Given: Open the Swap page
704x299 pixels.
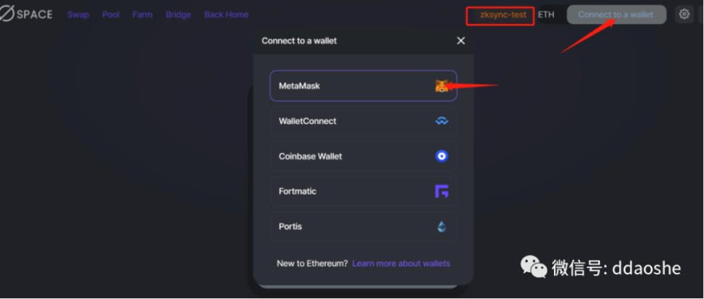Looking at the screenshot, I should (x=77, y=14).
